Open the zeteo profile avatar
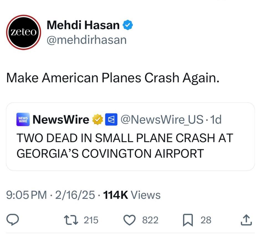The height and width of the screenshot is (239, 261). 24,32
